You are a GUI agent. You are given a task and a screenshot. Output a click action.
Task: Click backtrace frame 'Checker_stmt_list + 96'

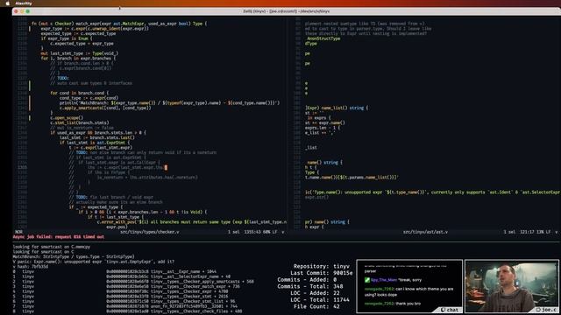point(193,301)
